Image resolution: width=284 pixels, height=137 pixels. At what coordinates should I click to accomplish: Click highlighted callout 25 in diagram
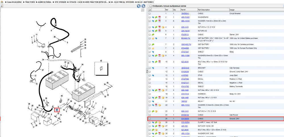coord(57,110)
